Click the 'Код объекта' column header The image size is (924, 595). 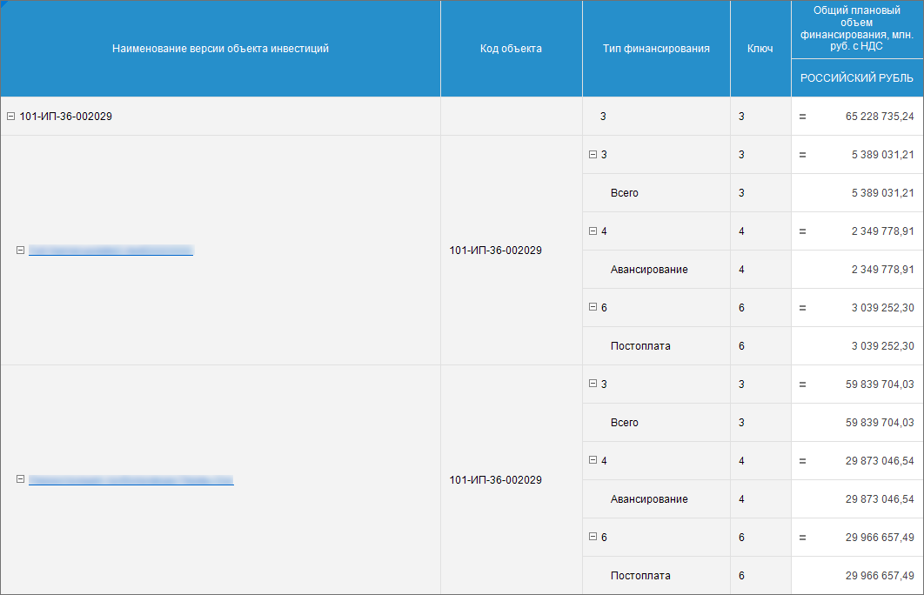coord(511,49)
